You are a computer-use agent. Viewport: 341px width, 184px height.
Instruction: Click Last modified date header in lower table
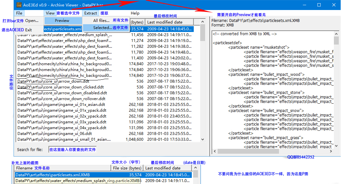click(x=168, y=168)
